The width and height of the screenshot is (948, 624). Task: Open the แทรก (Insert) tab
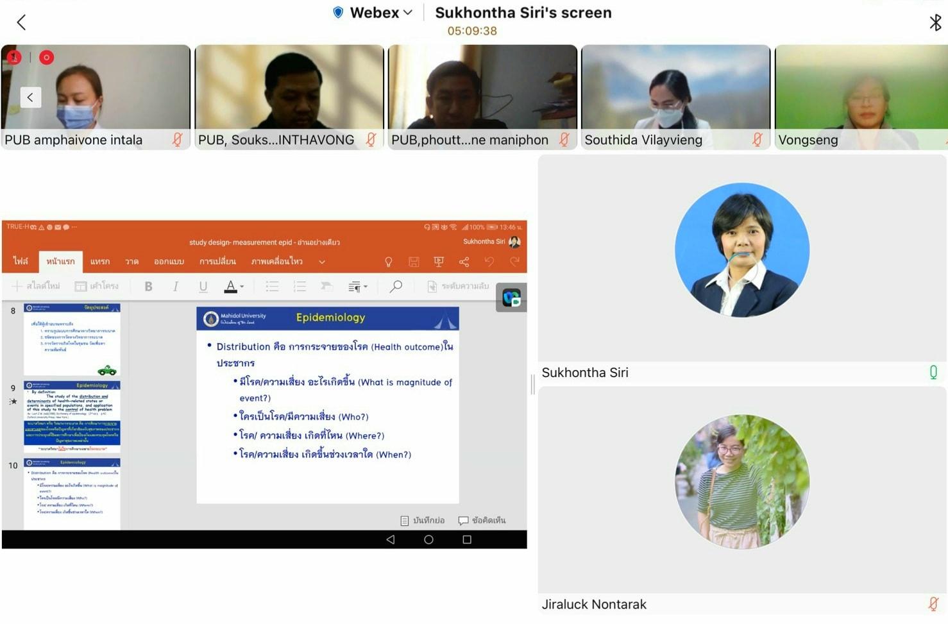[x=99, y=262]
